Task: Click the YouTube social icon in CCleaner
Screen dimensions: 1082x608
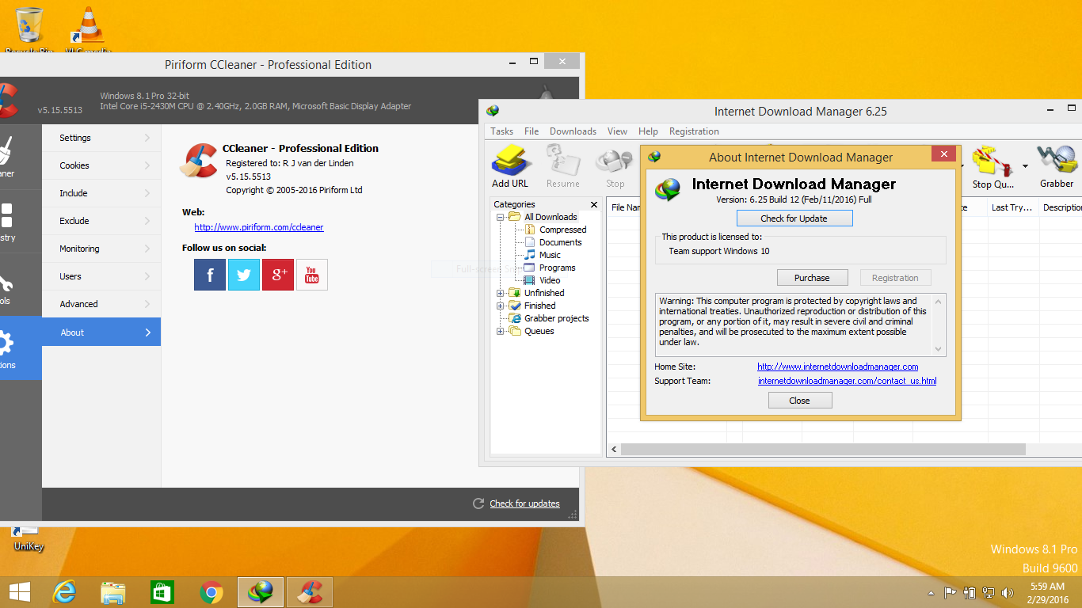Action: click(x=312, y=275)
